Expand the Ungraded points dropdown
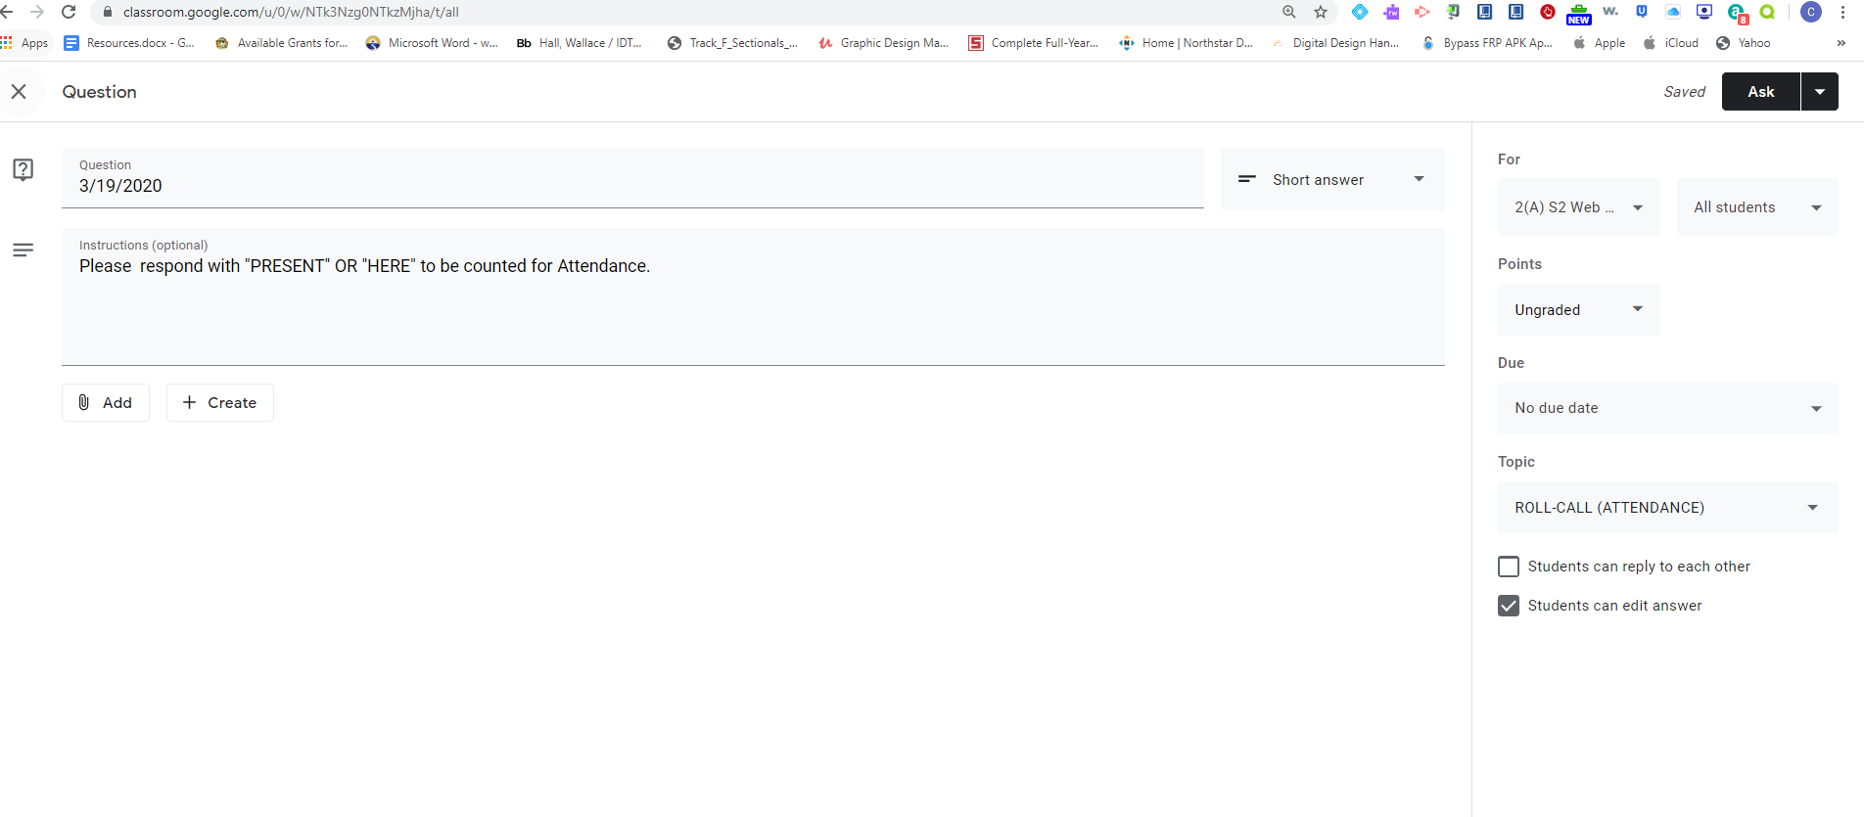Screen dimensions: 1864x817 1577,310
